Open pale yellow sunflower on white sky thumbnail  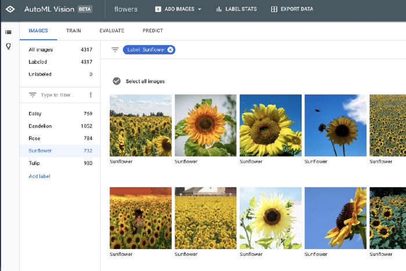(271, 218)
